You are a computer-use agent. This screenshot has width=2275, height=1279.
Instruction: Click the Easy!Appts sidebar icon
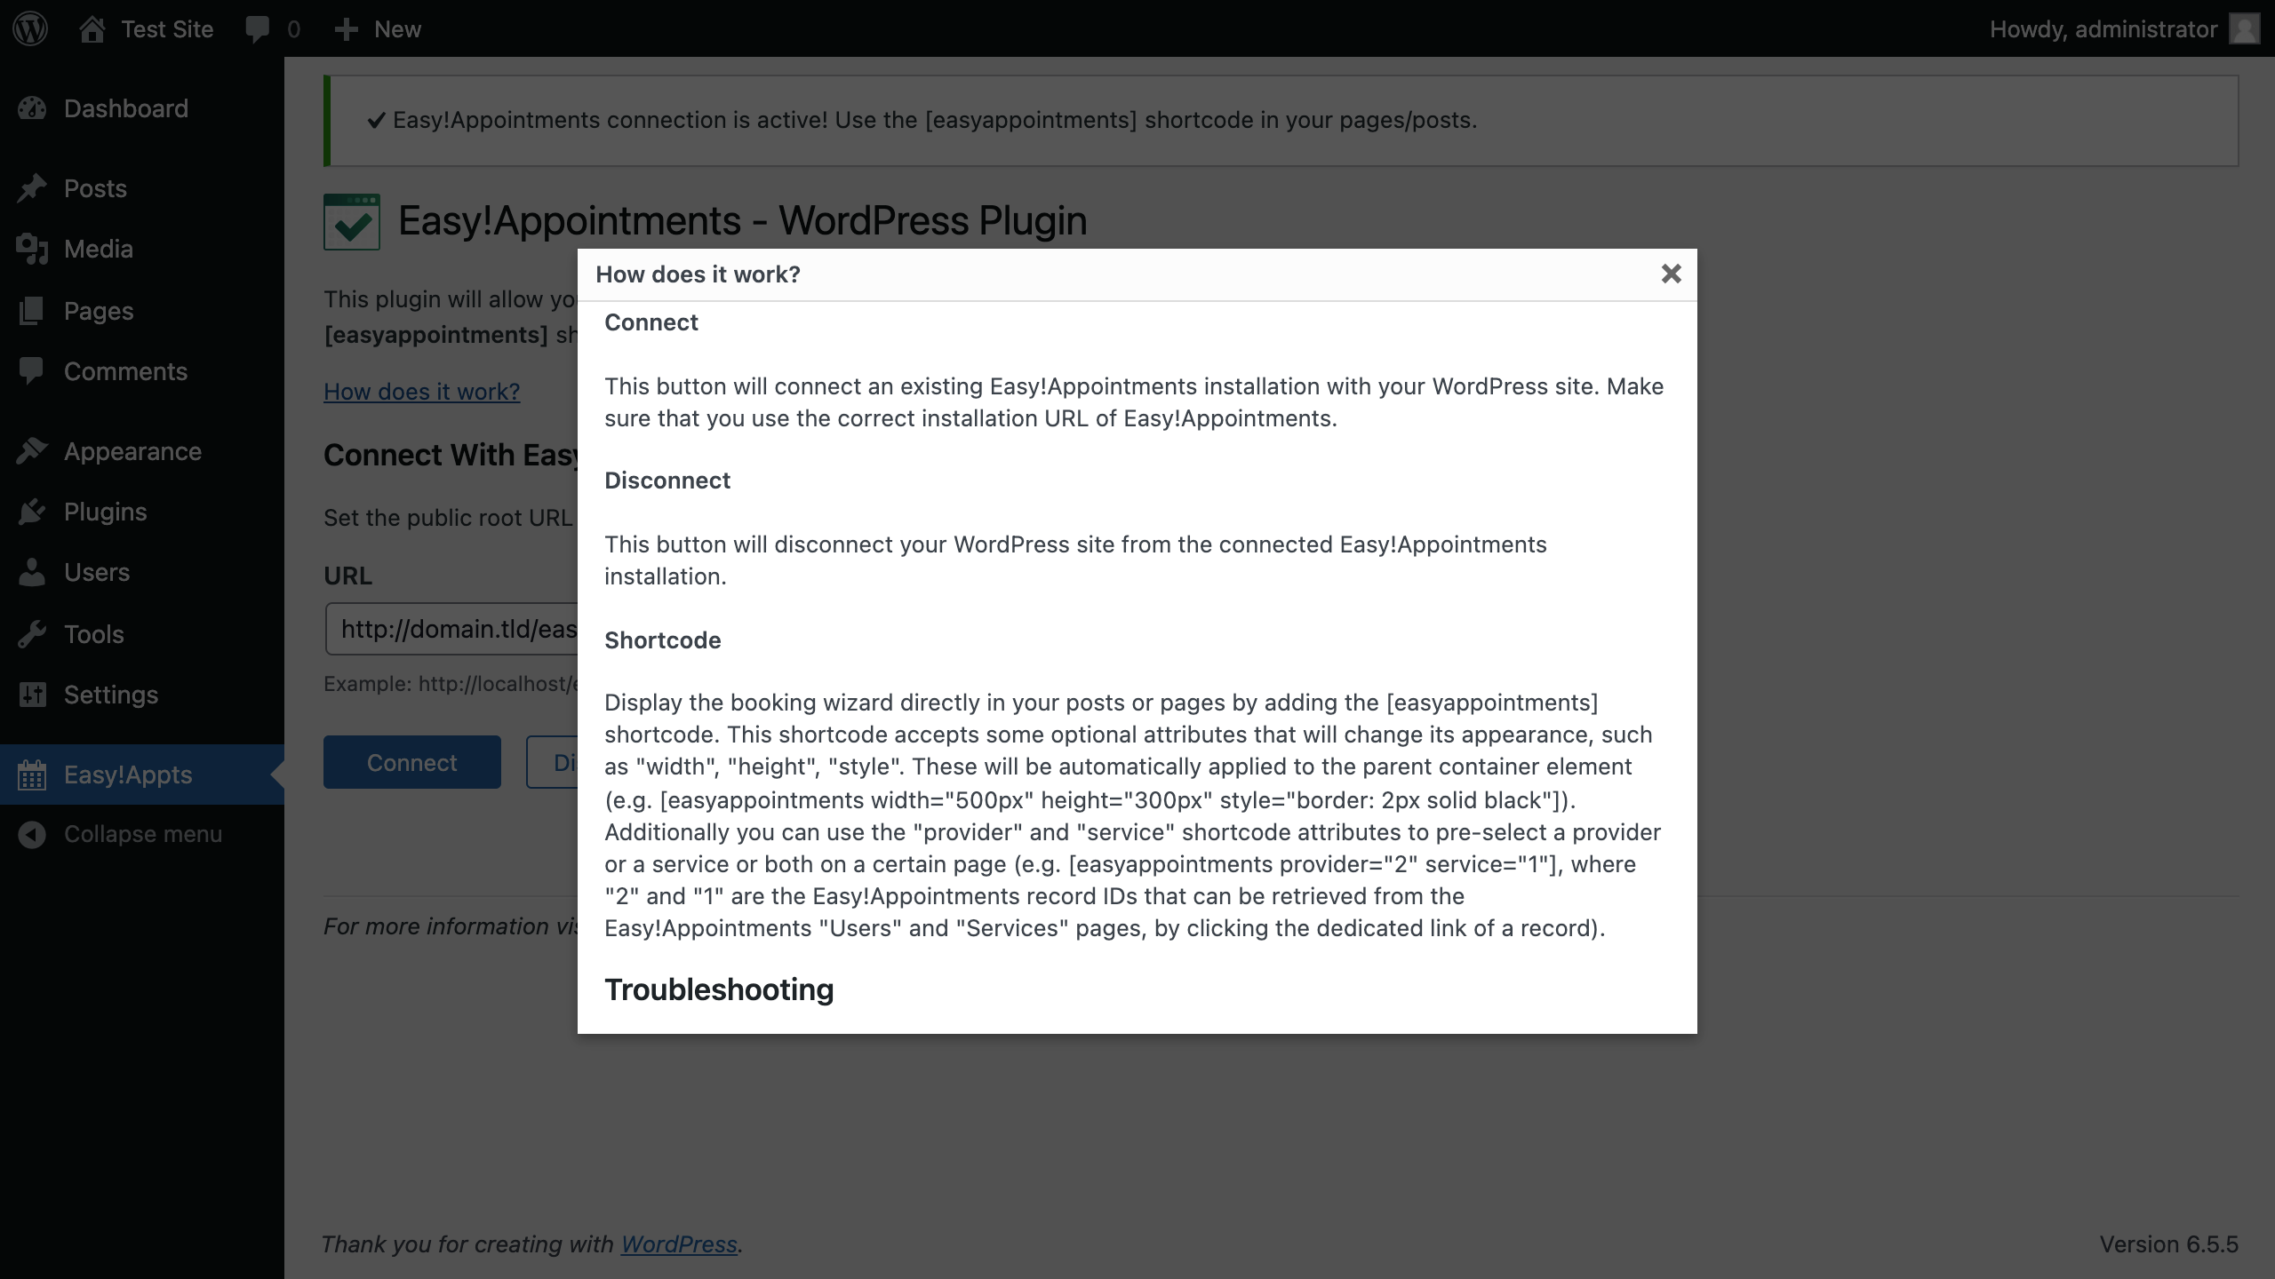pyautogui.click(x=31, y=773)
